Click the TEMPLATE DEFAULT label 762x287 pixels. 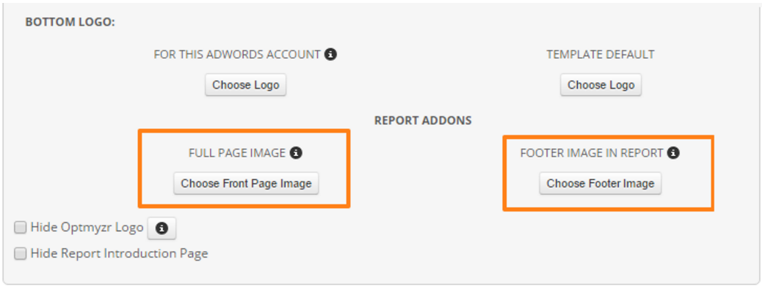[600, 54]
